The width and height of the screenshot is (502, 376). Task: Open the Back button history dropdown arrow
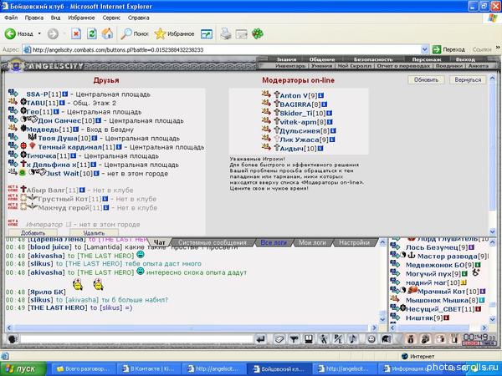click(38, 33)
